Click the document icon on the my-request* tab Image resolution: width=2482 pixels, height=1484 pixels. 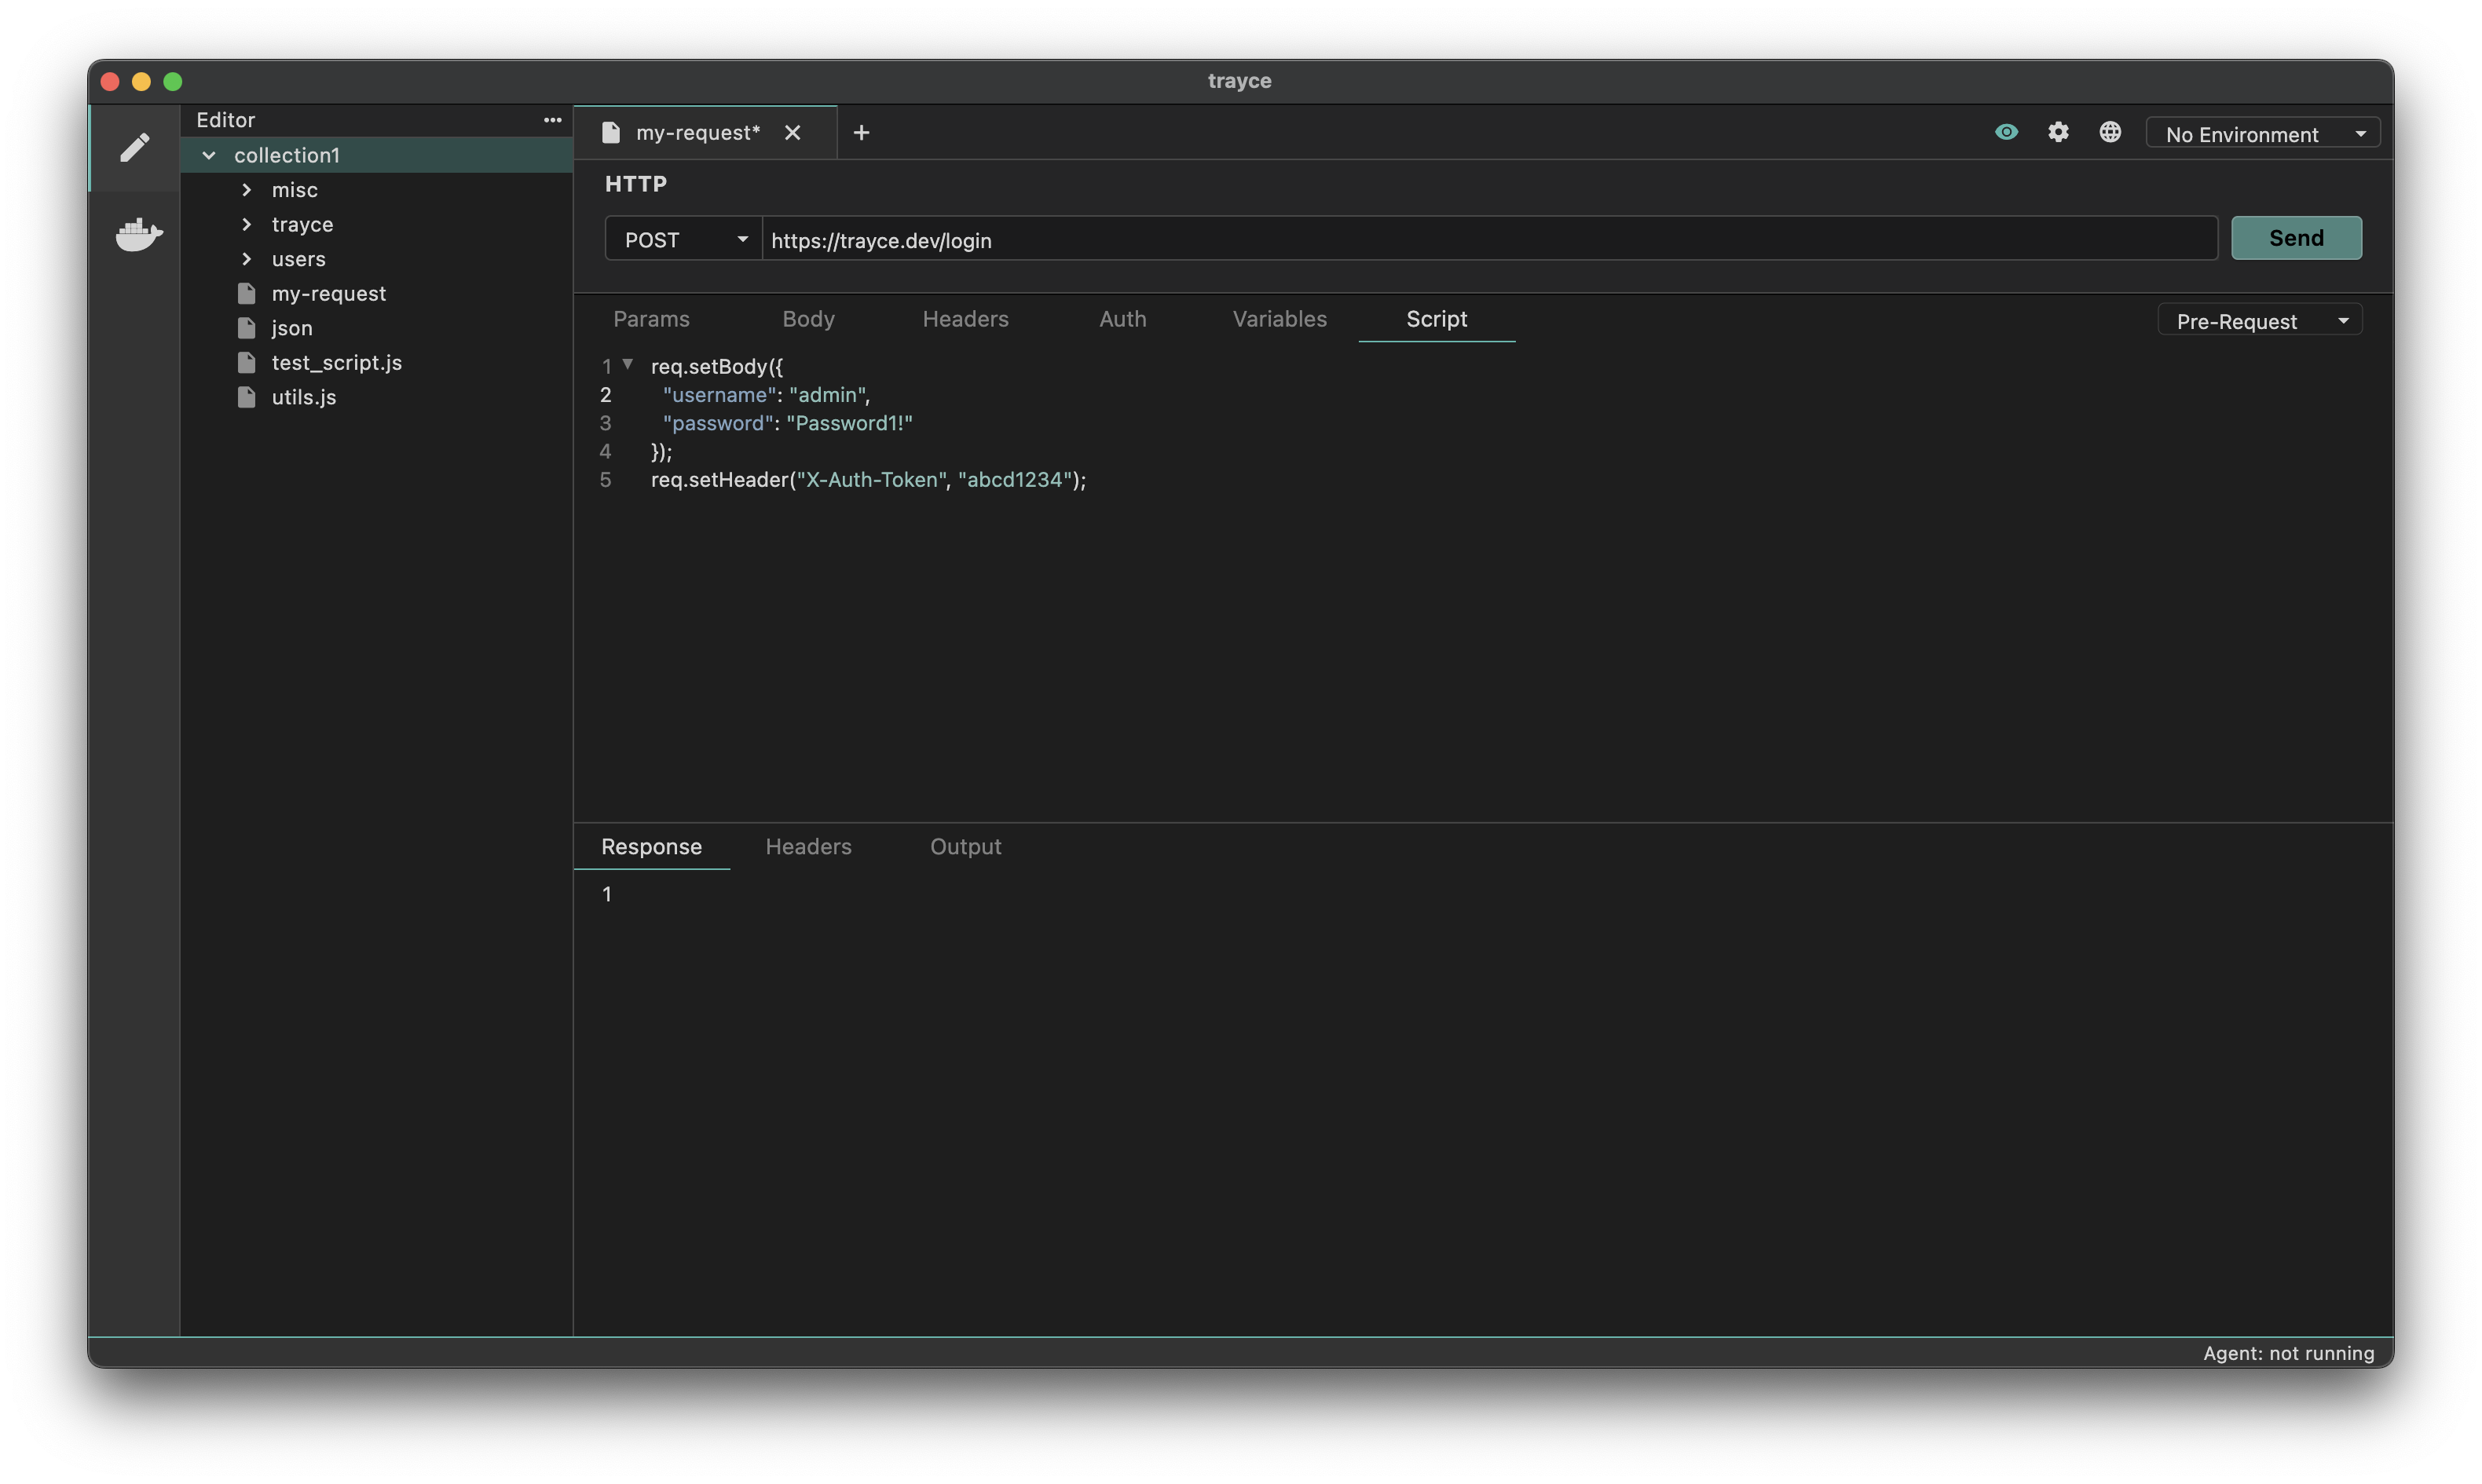click(611, 132)
